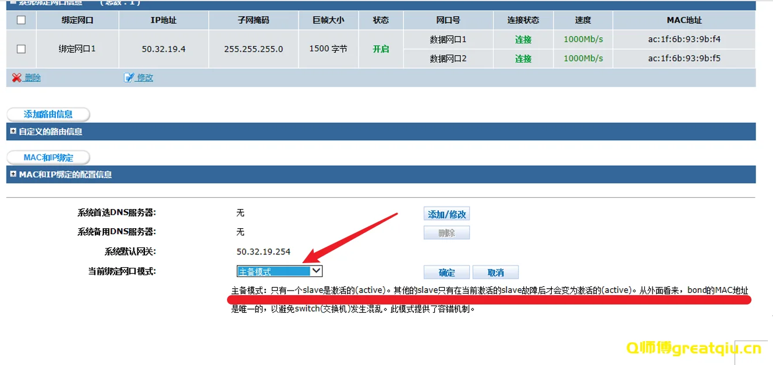Toggle the select-all checkbox in the table header

click(x=21, y=19)
